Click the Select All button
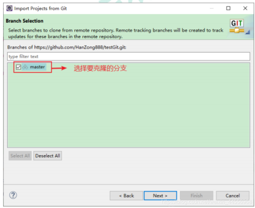This screenshot has width=255, height=208. coord(20,156)
